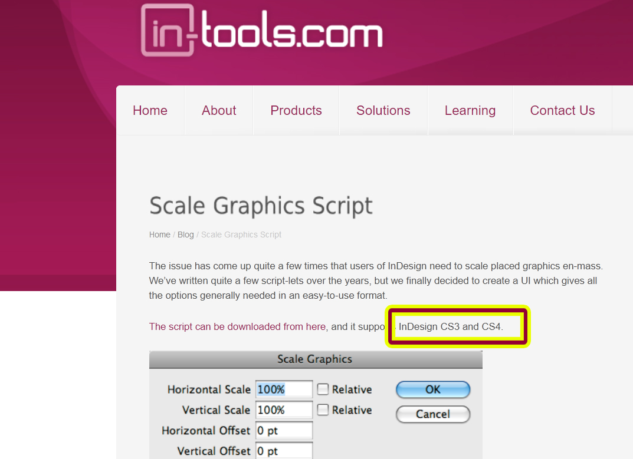The image size is (633, 459).
Task: Click the script download link
Action: coord(237,326)
